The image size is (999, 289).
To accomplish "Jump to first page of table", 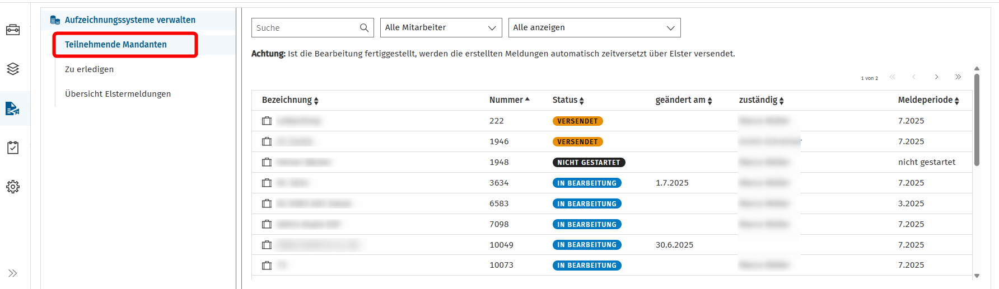I will pos(893,77).
